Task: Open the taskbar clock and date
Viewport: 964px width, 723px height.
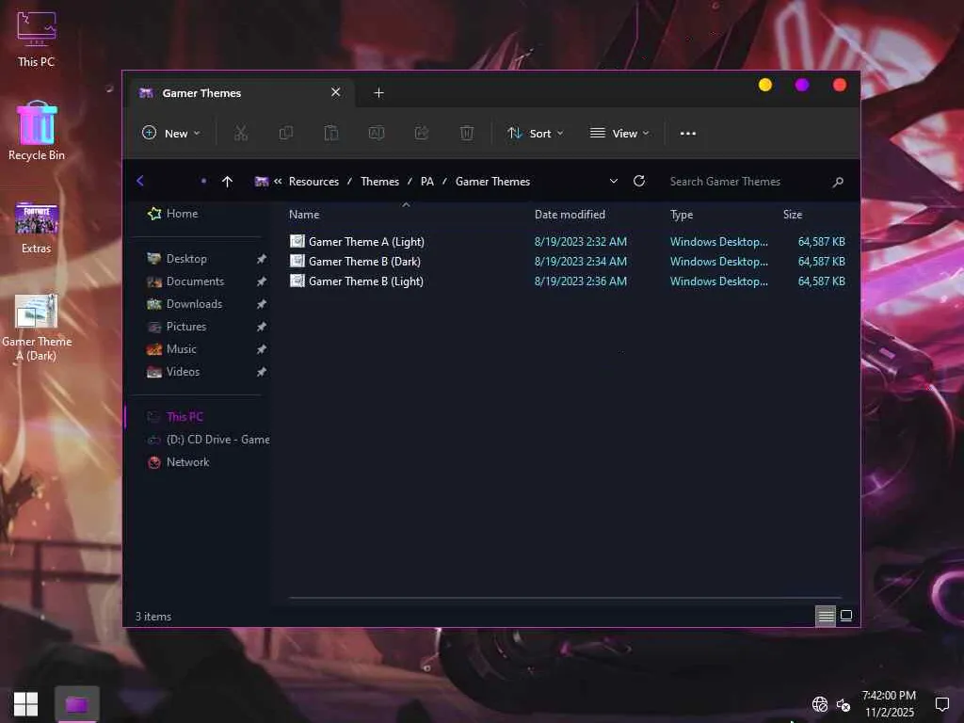Action: (889, 704)
